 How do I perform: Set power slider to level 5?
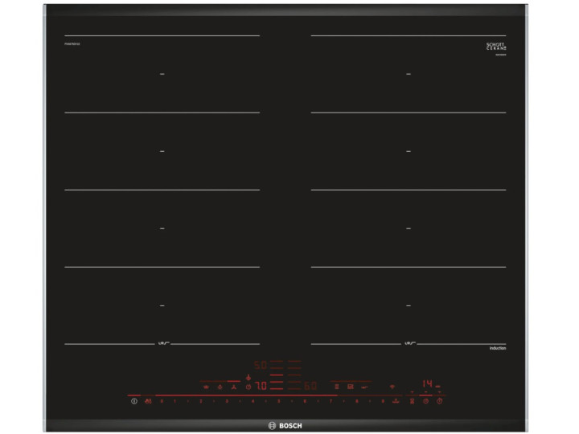click(x=279, y=401)
